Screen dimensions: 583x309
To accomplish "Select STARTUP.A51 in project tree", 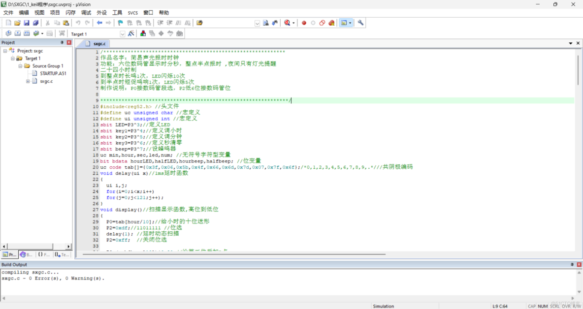I will pyautogui.click(x=53, y=73).
